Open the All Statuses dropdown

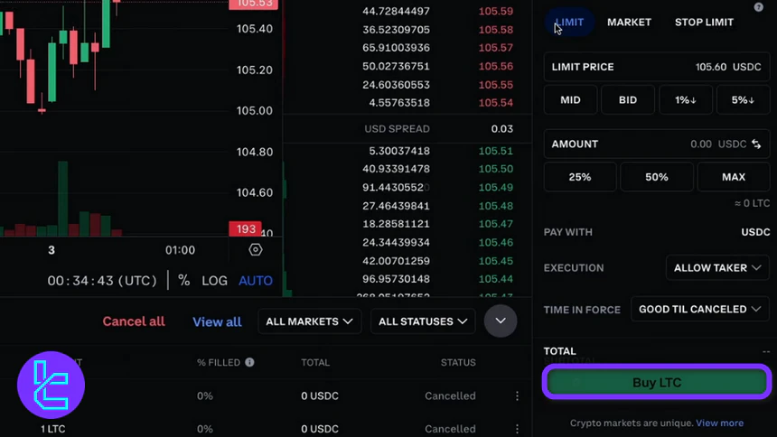pyautogui.click(x=423, y=321)
